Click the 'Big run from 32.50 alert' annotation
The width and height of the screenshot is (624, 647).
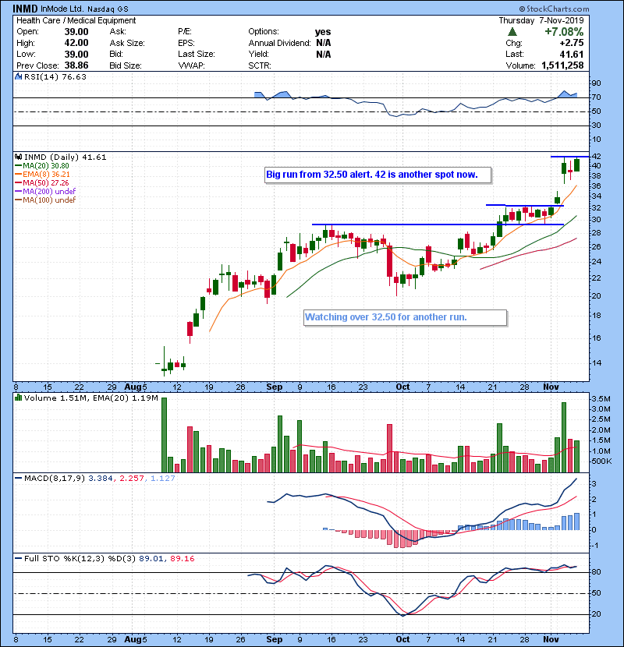click(378, 175)
